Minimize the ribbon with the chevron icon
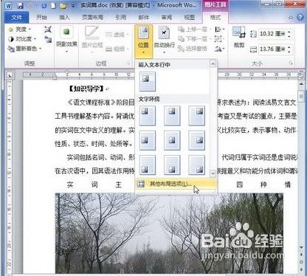307x276 pixels. click(x=291, y=18)
